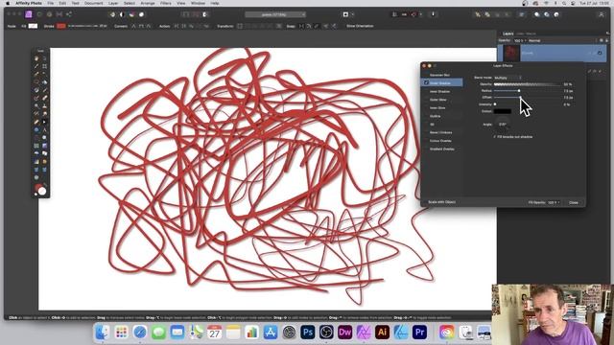Switch to the Layers panel tab
The width and height of the screenshot is (614, 345).
pos(508,34)
